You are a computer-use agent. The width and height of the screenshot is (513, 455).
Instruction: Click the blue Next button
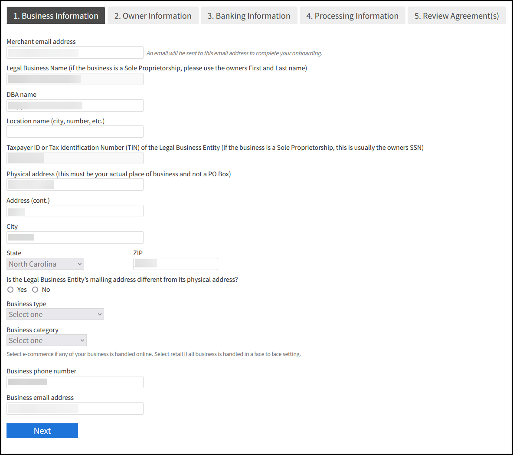click(x=42, y=430)
